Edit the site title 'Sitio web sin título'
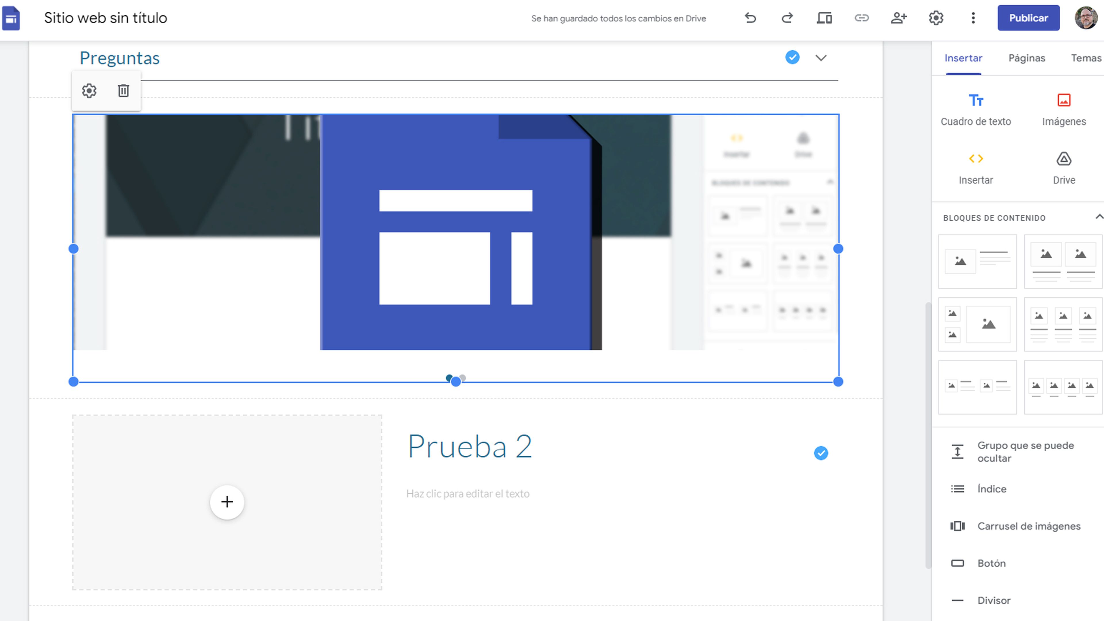Image resolution: width=1104 pixels, height=621 pixels. pos(106,18)
